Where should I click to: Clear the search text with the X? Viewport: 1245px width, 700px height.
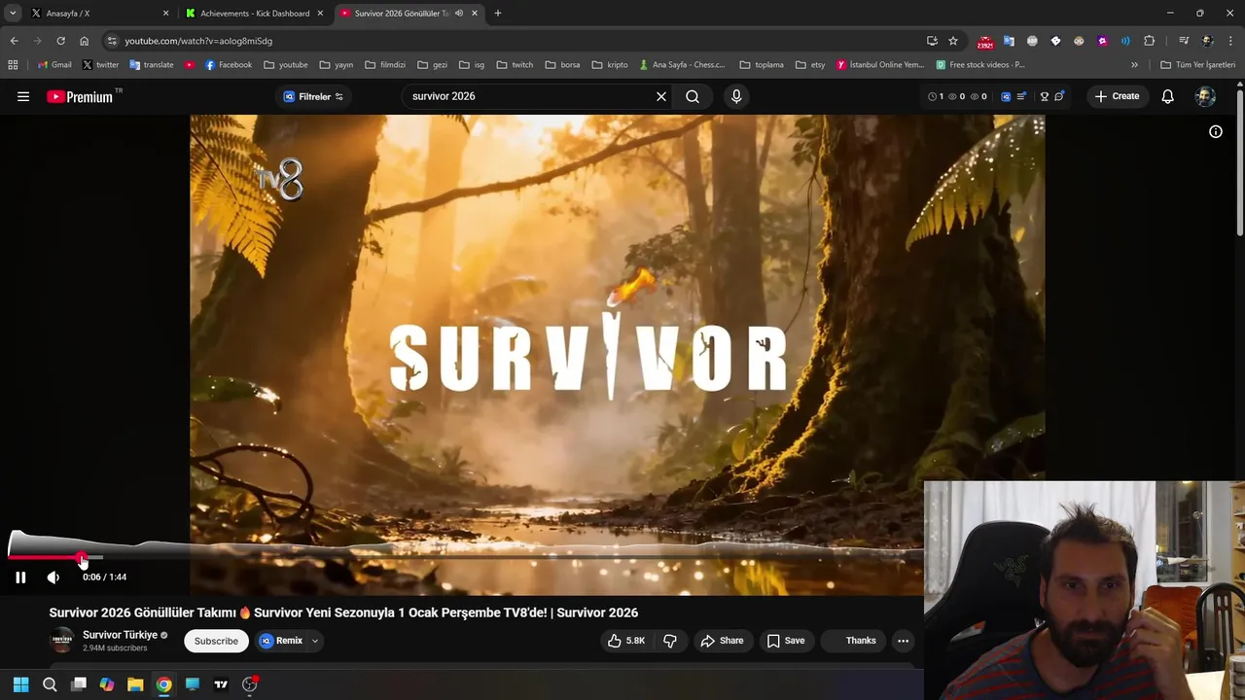click(661, 96)
